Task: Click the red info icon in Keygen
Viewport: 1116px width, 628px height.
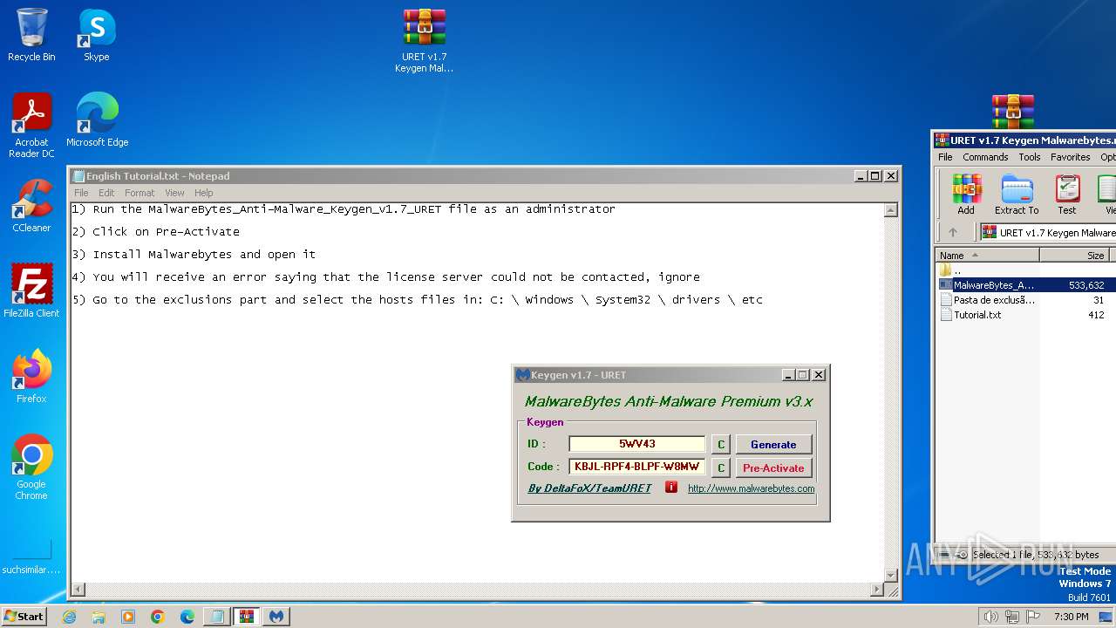Action: pyautogui.click(x=670, y=488)
